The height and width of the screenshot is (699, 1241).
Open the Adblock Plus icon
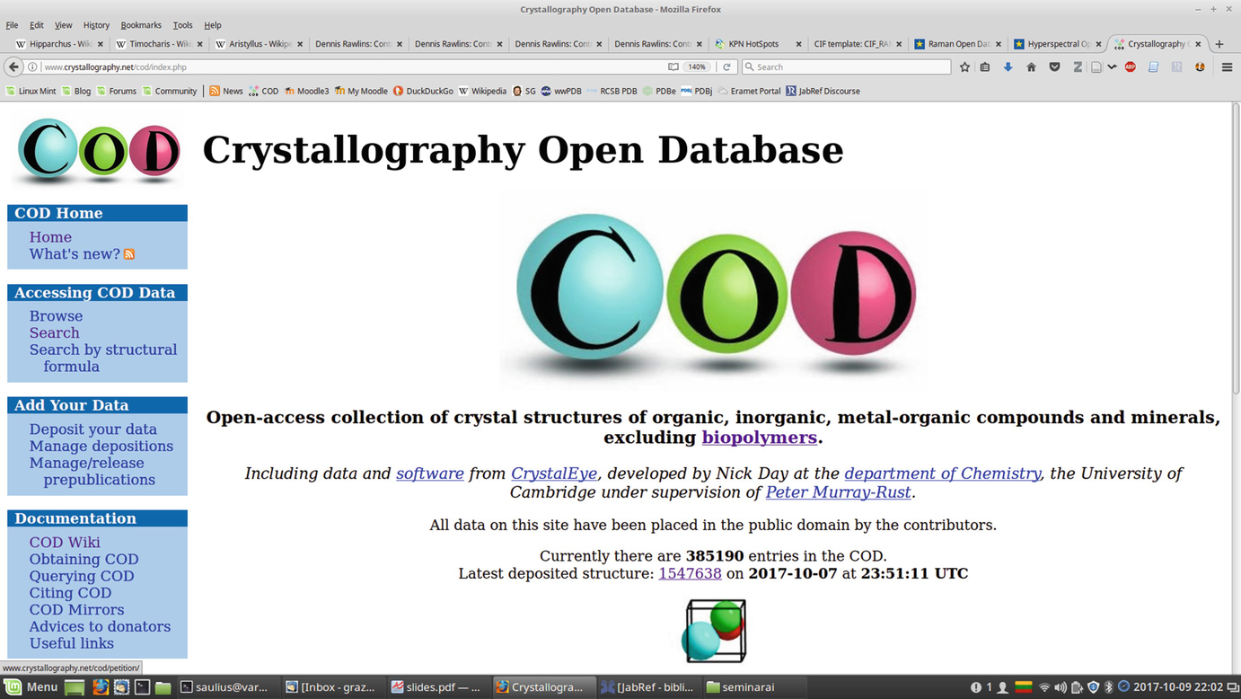tap(1130, 66)
